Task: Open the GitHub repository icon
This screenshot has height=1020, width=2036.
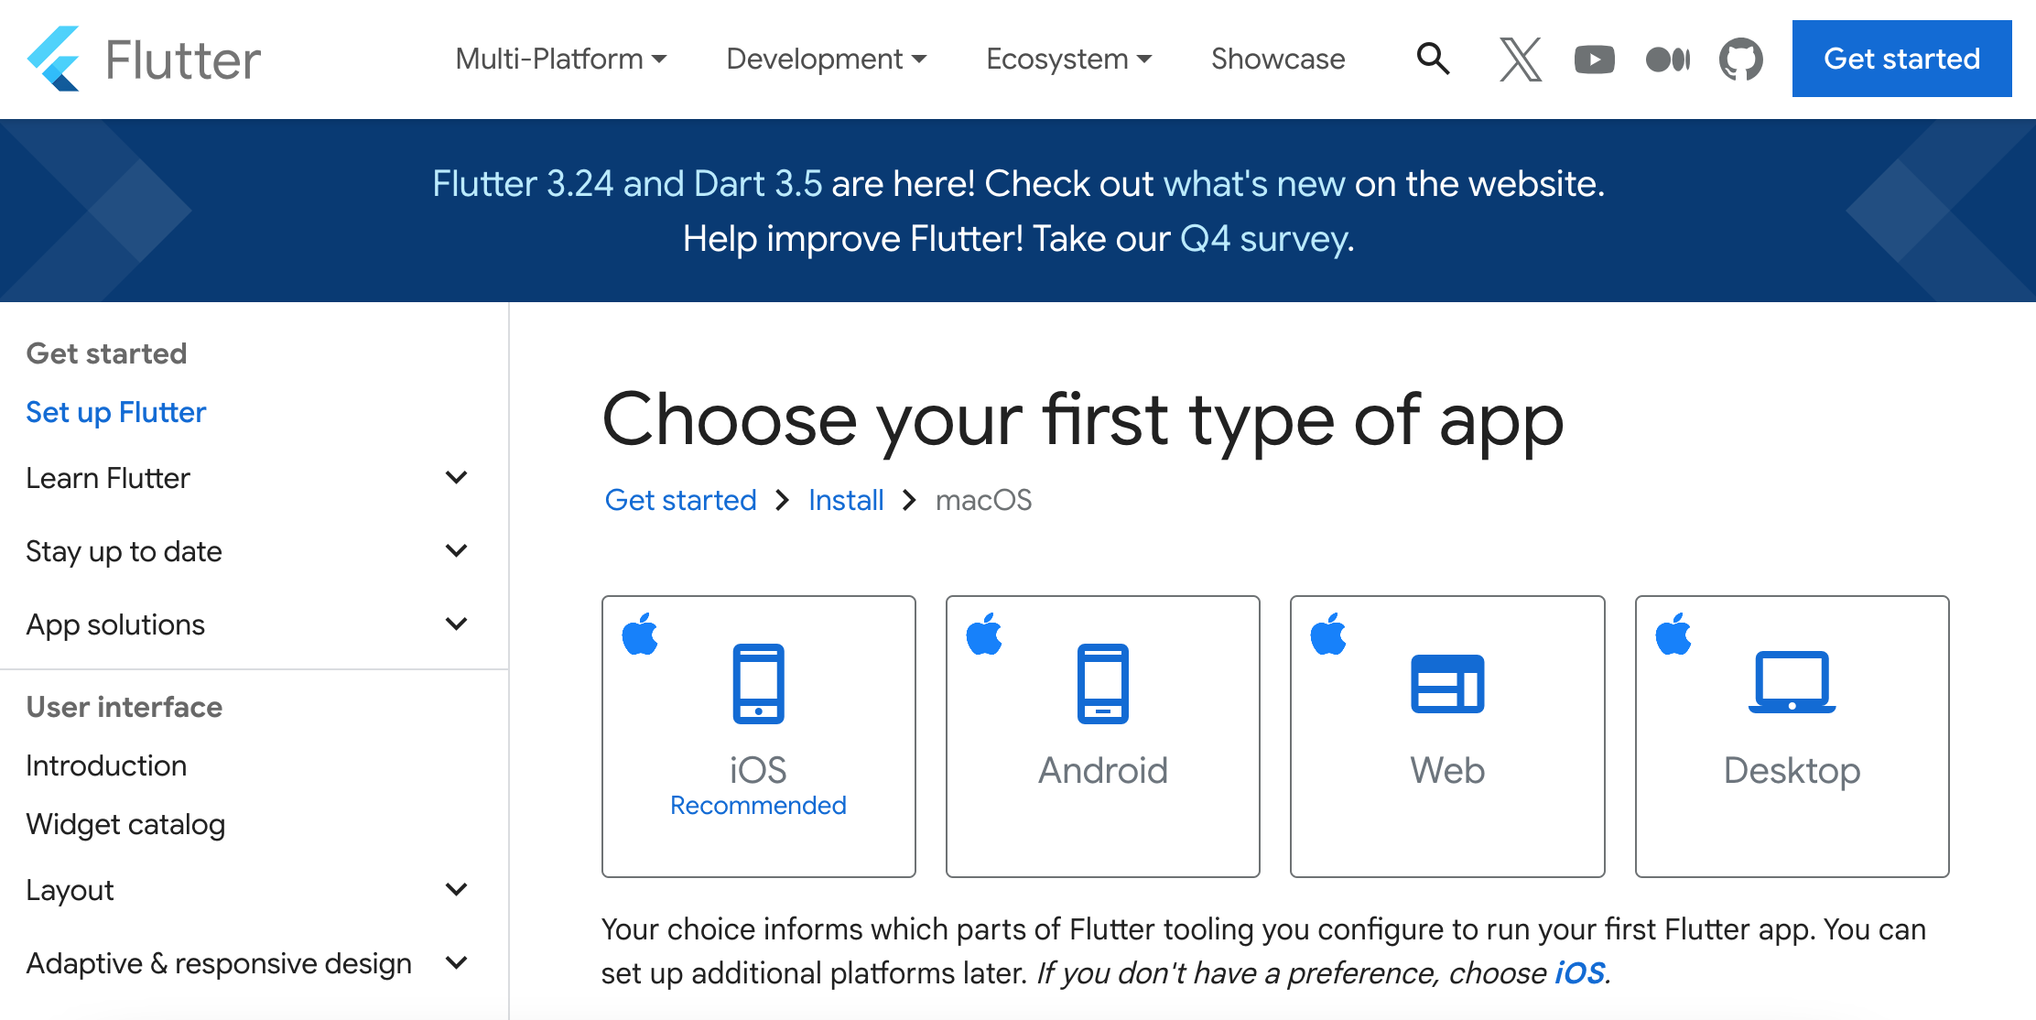Action: click(x=1740, y=60)
